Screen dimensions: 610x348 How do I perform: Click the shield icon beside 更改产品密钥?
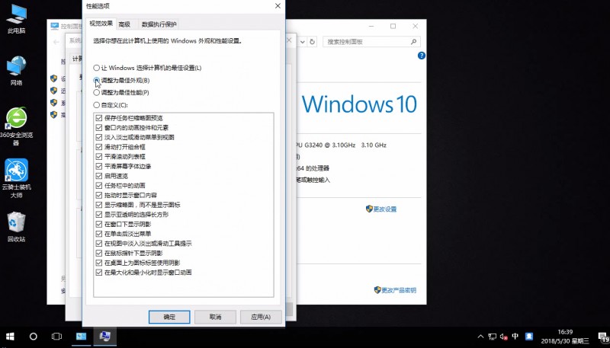coord(377,289)
